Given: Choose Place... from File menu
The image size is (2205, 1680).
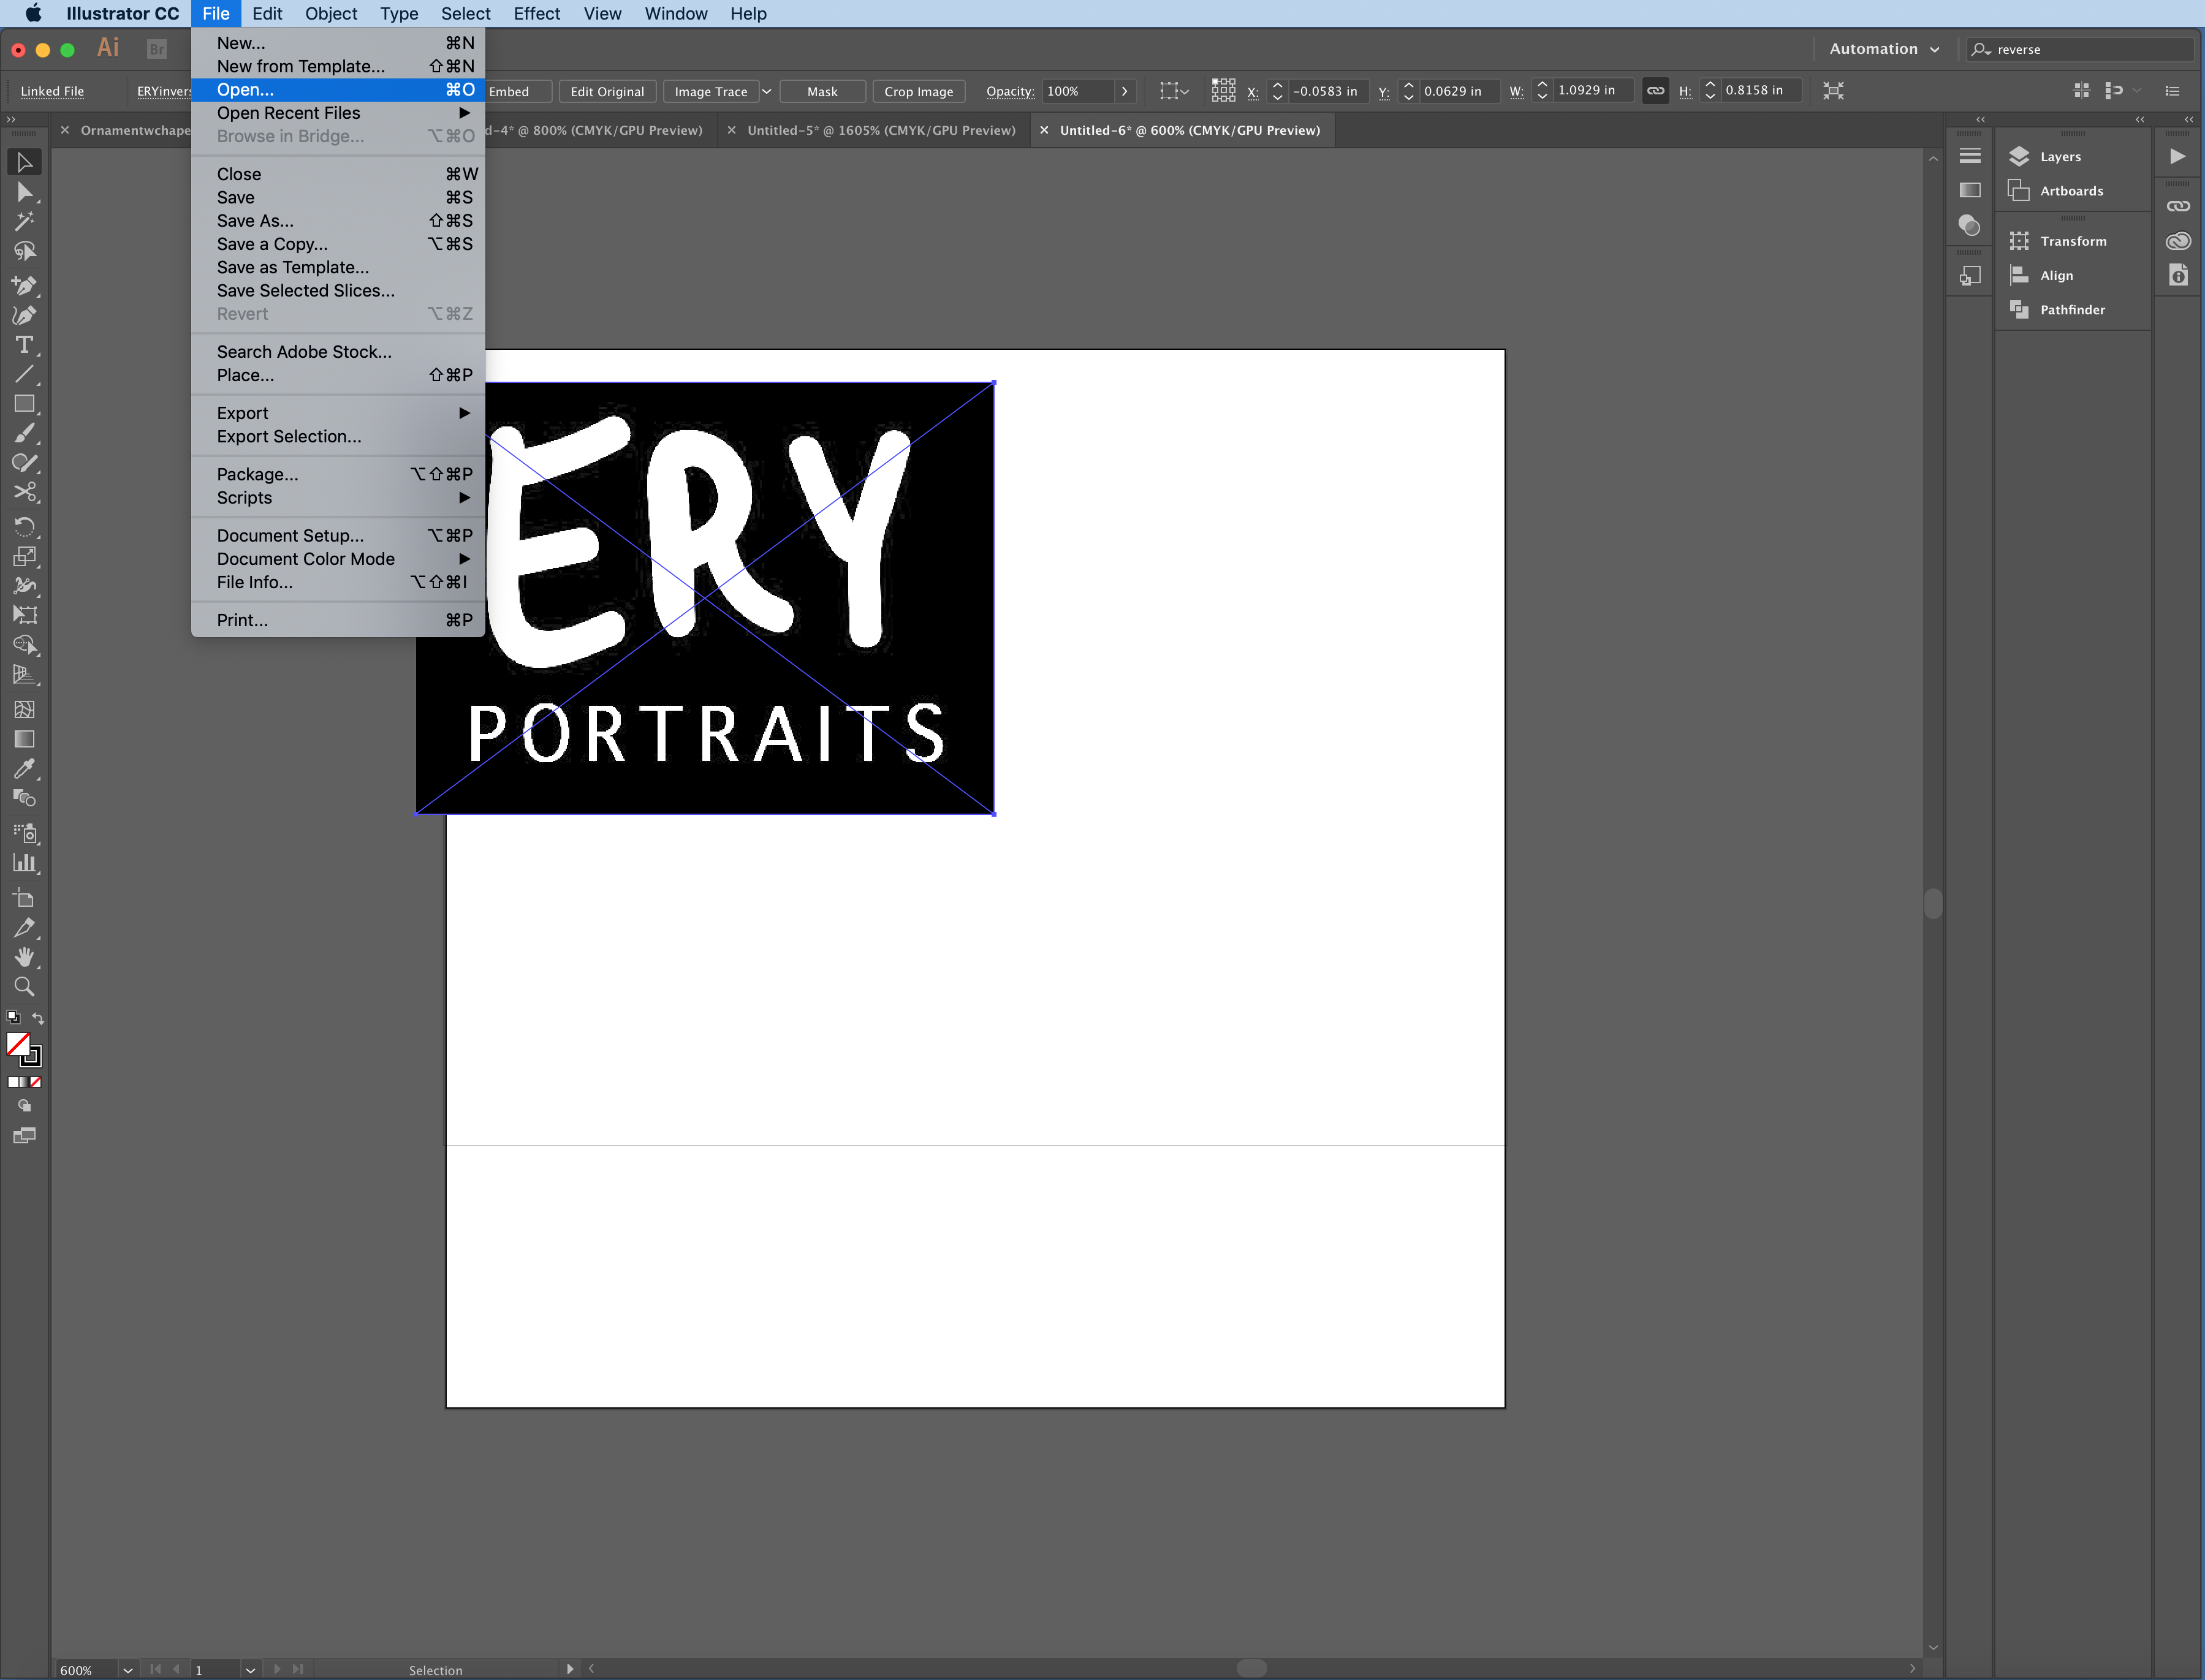Looking at the screenshot, I should click(338, 375).
